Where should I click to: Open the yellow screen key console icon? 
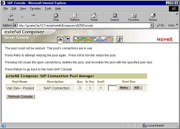tap(90, 39)
